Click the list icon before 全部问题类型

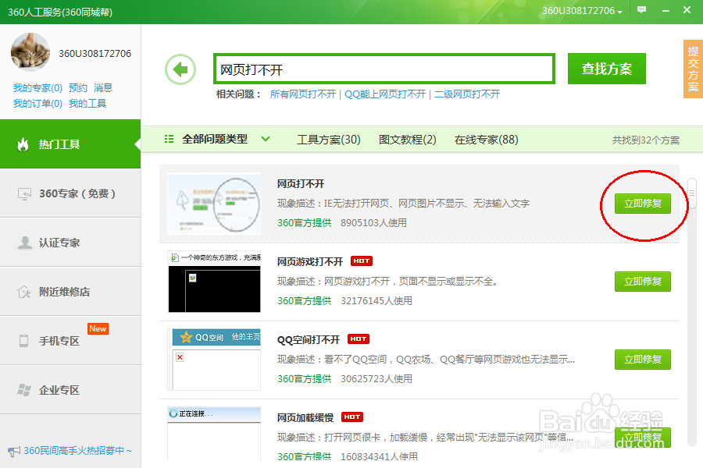click(169, 140)
